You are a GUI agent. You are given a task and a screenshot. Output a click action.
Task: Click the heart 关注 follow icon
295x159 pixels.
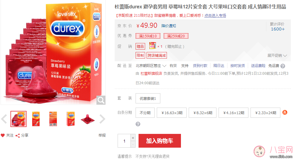tap(3, 135)
